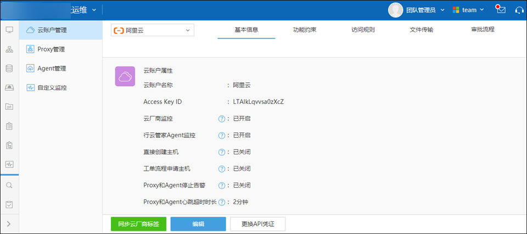
Task: Click the purple cloud account icon
Action: [x=125, y=76]
